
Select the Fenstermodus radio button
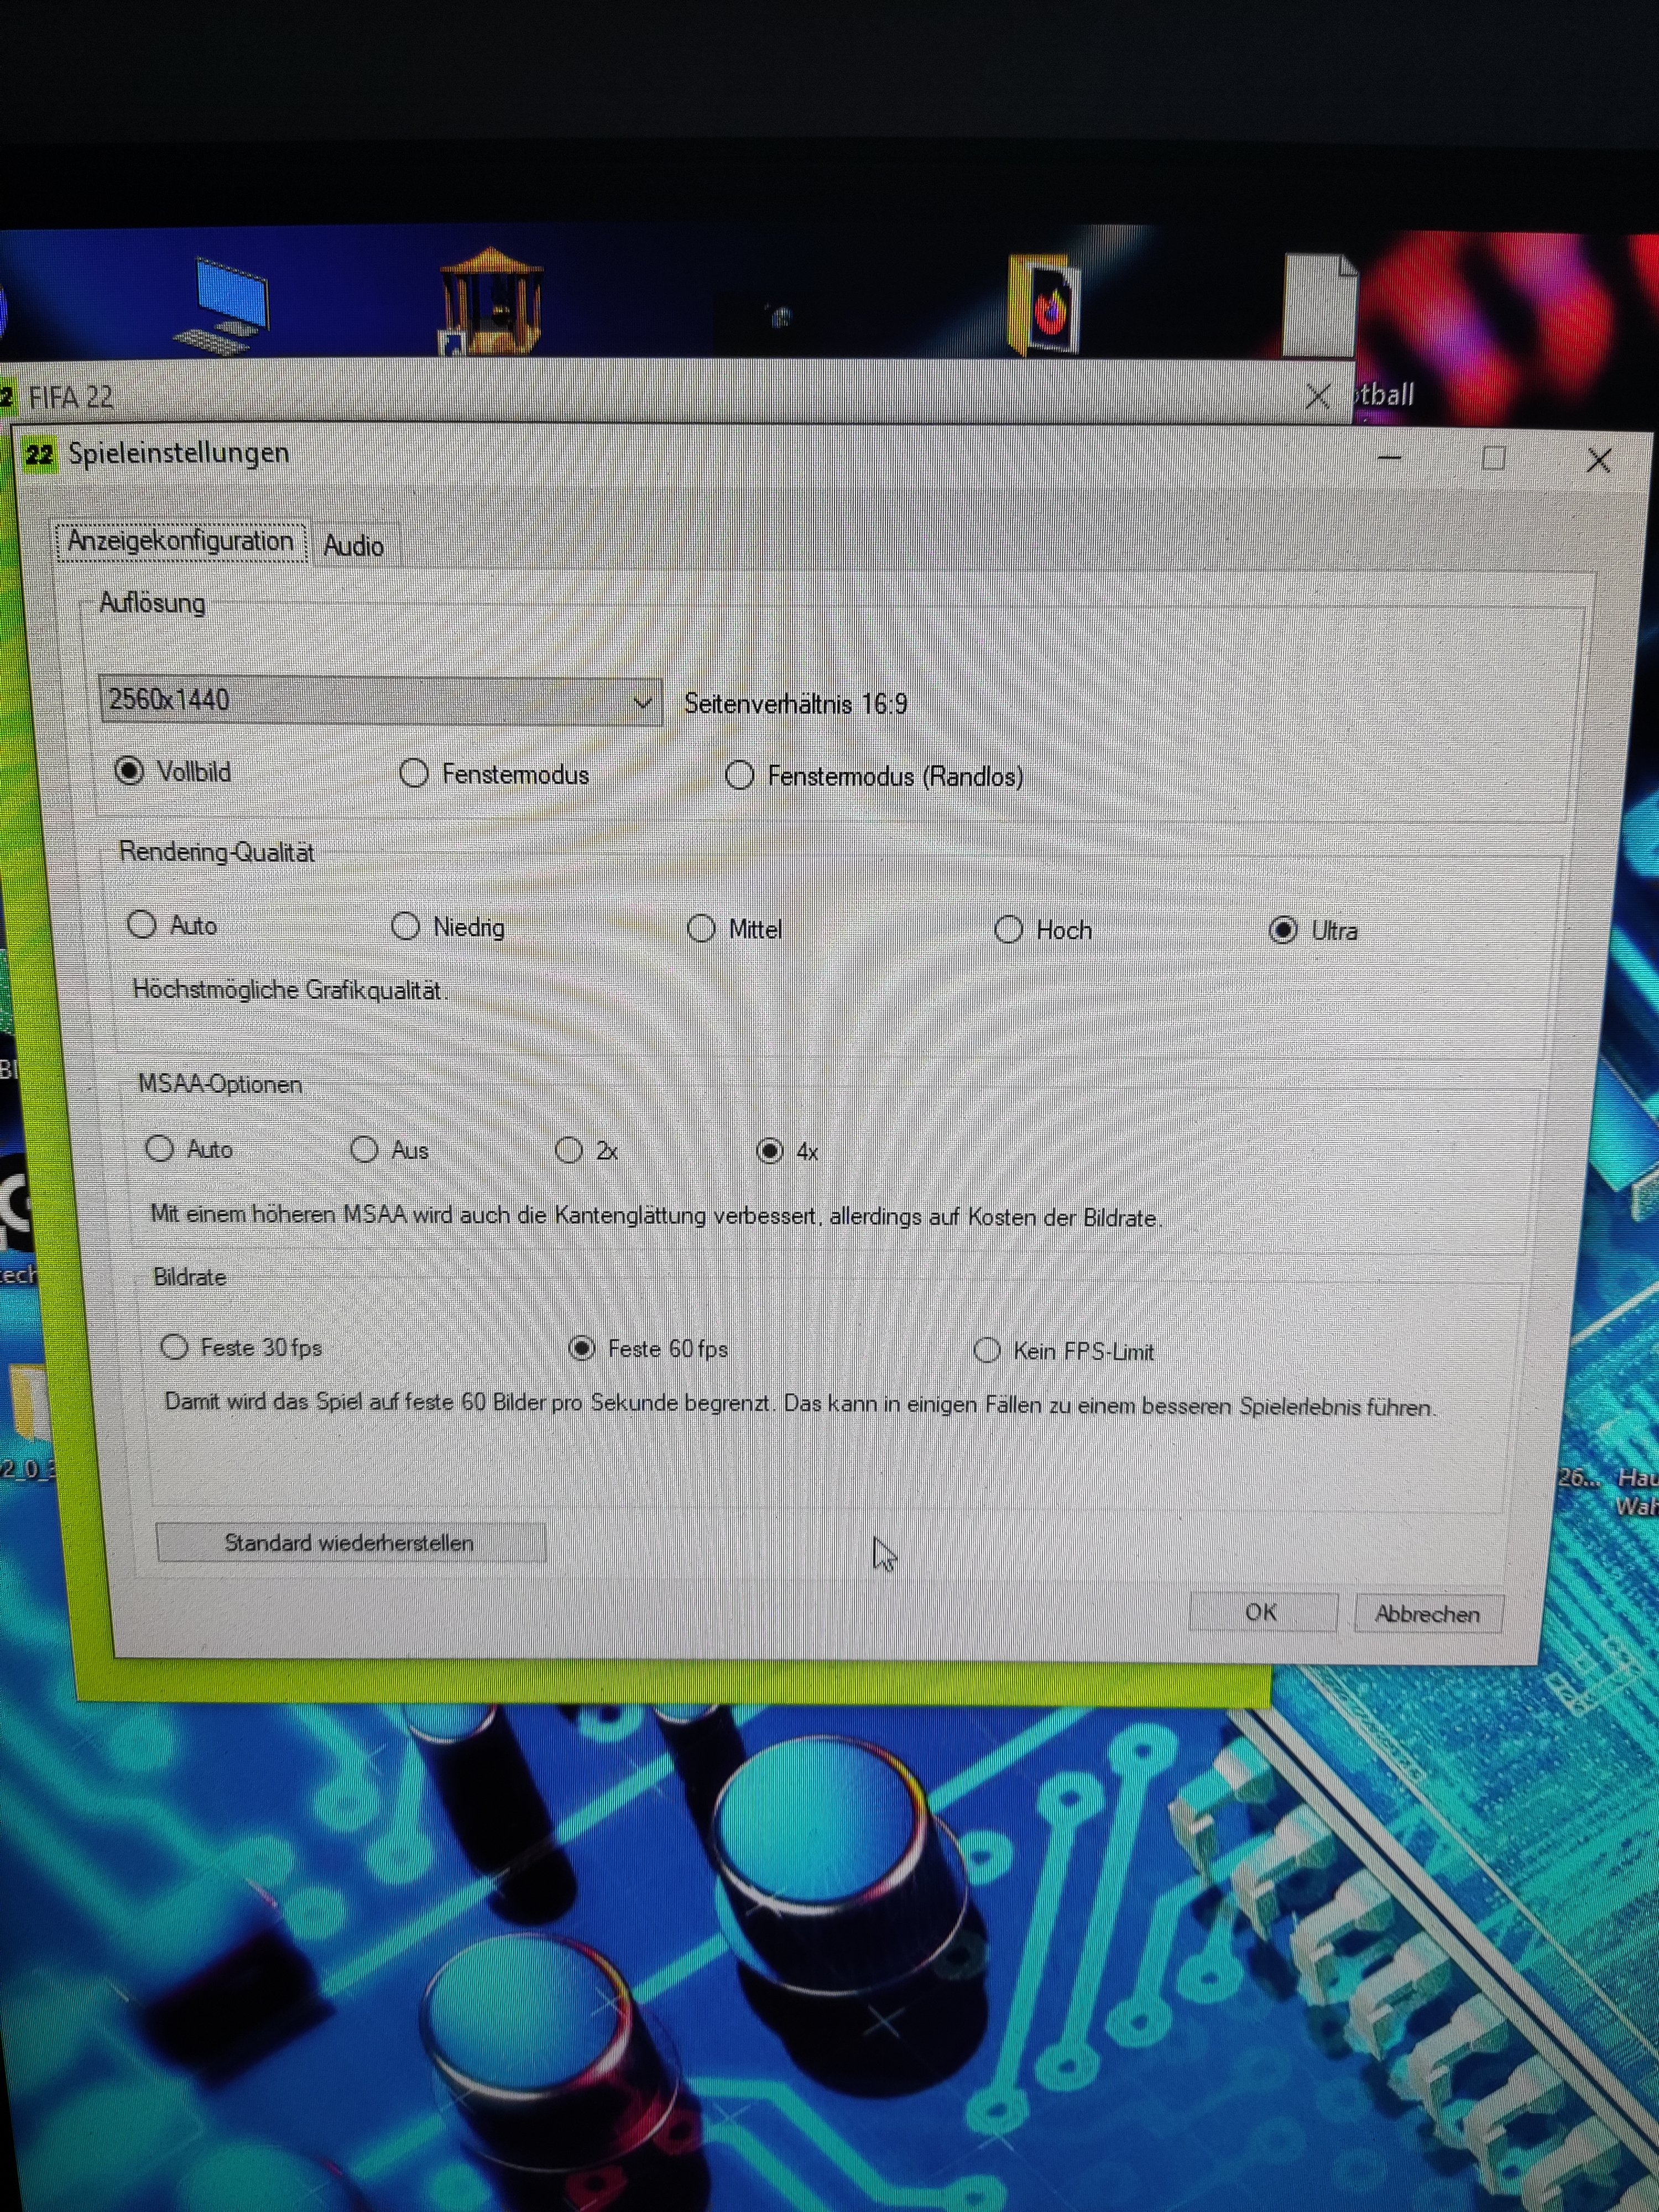coord(414,773)
